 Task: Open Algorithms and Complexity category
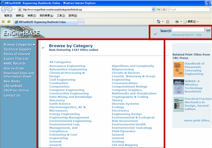coord(133,66)
